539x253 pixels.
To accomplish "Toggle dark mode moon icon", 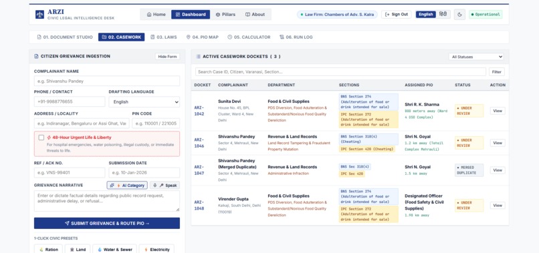I will [459, 15].
